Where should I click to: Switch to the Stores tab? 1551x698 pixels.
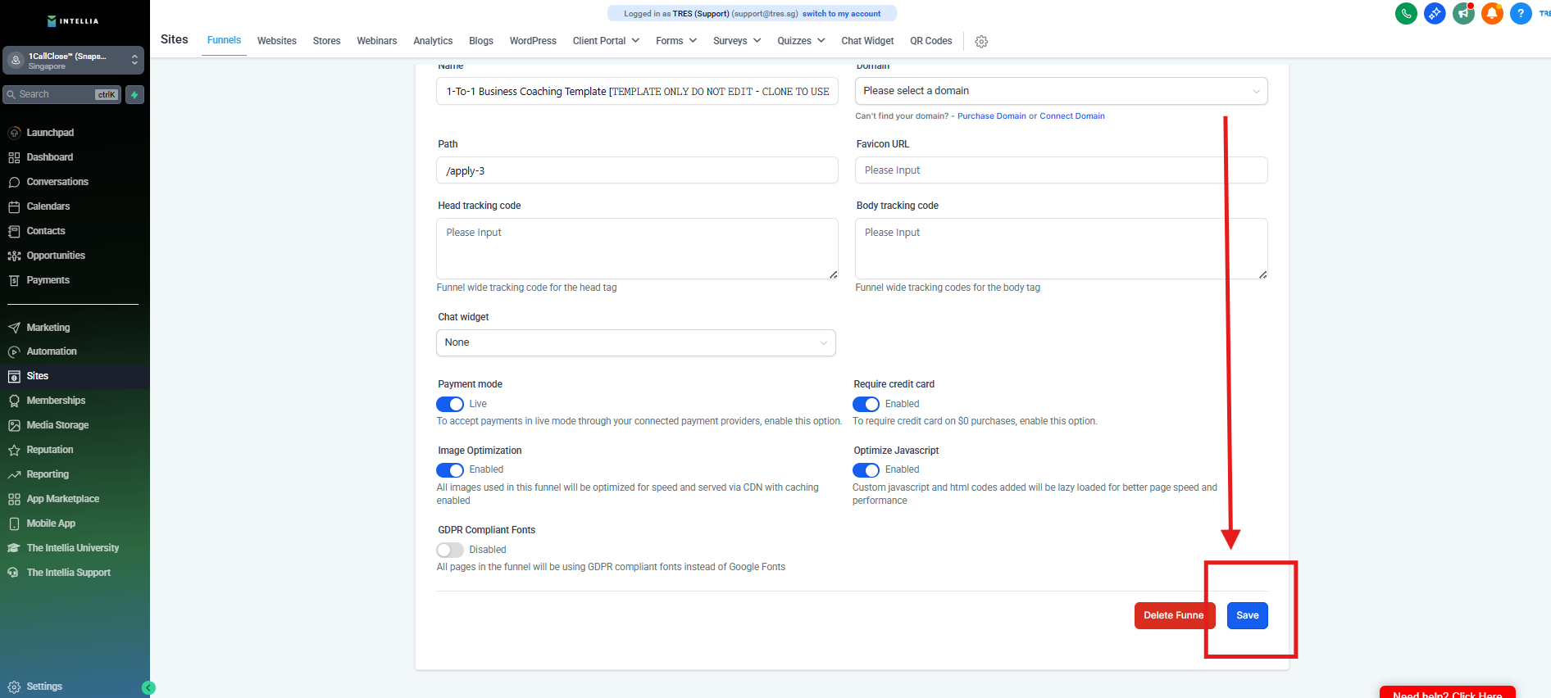(x=326, y=41)
